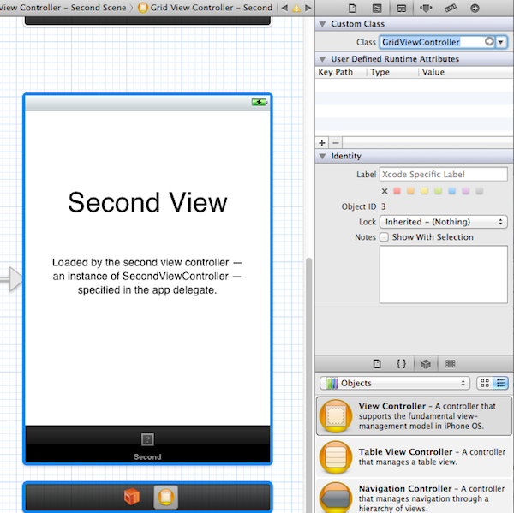Switch to the Identity inspector tab
514x513 pixels.
point(401,8)
